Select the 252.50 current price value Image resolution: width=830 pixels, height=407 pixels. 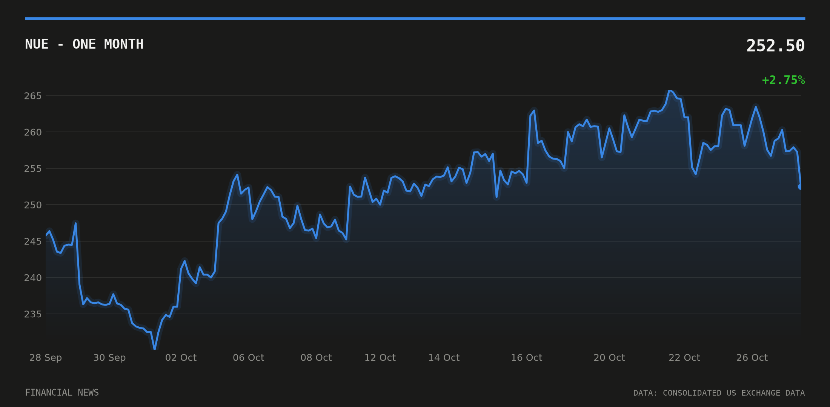click(775, 46)
